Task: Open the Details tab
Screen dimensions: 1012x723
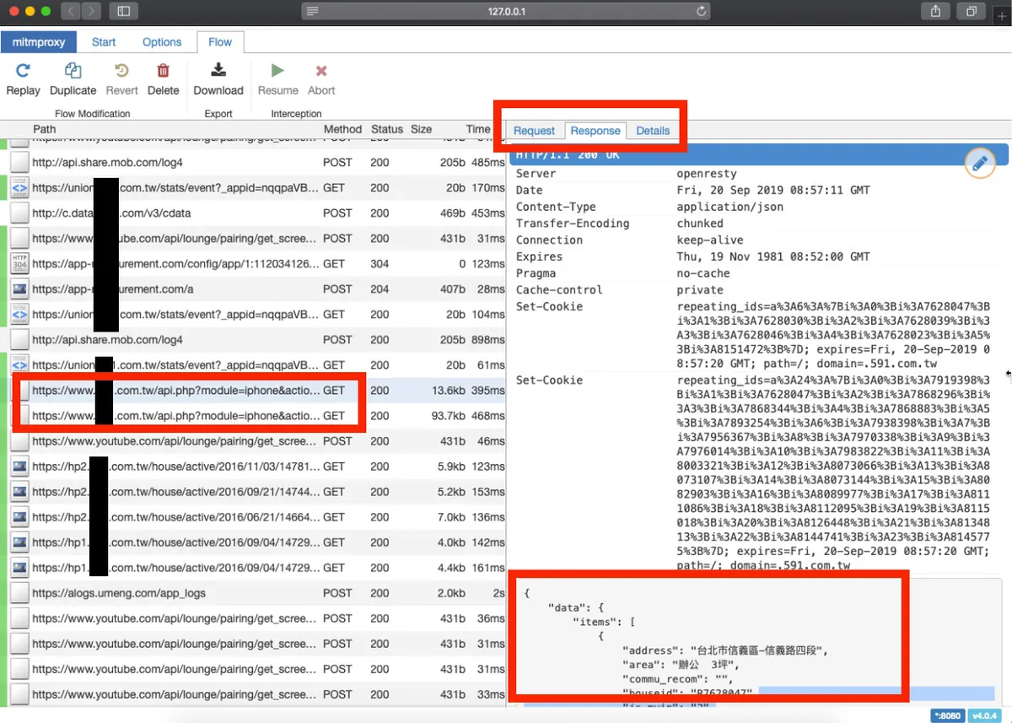Action: [653, 130]
